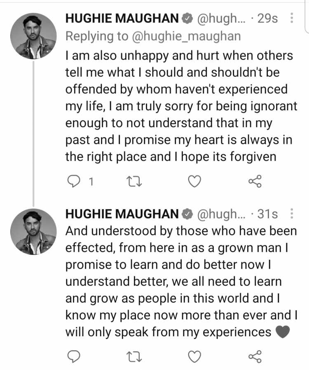Reply to the first tweet

point(73,182)
